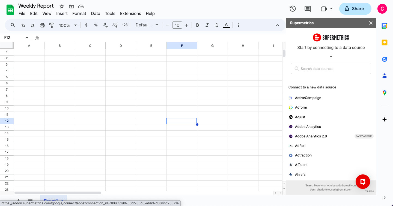This screenshot has width=393, height=206.
Task: Close the Supermetrics sidebar
Action: [371, 23]
